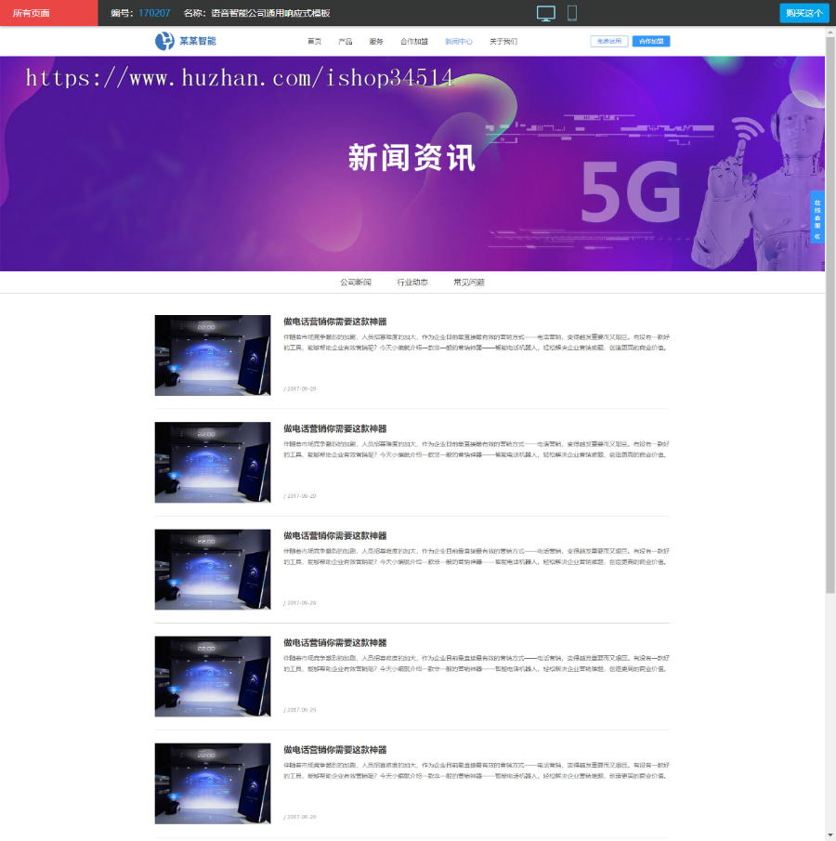This screenshot has height=841, width=836.
Task: Click the desktop preview monitor icon
Action: (x=547, y=12)
